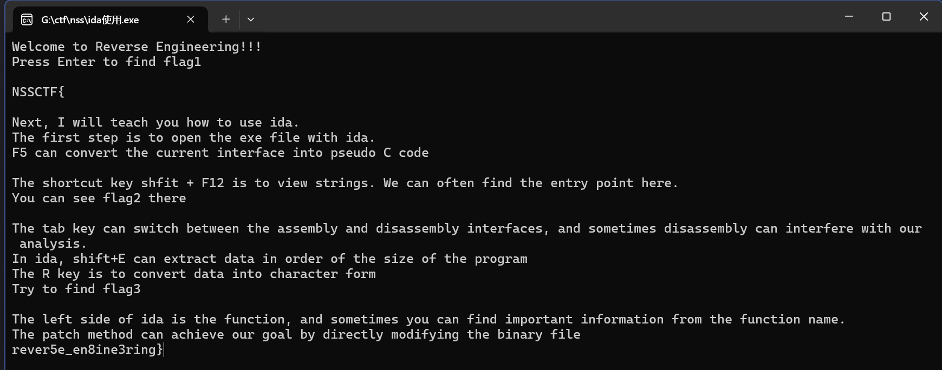Maximize the terminal window

(x=886, y=17)
